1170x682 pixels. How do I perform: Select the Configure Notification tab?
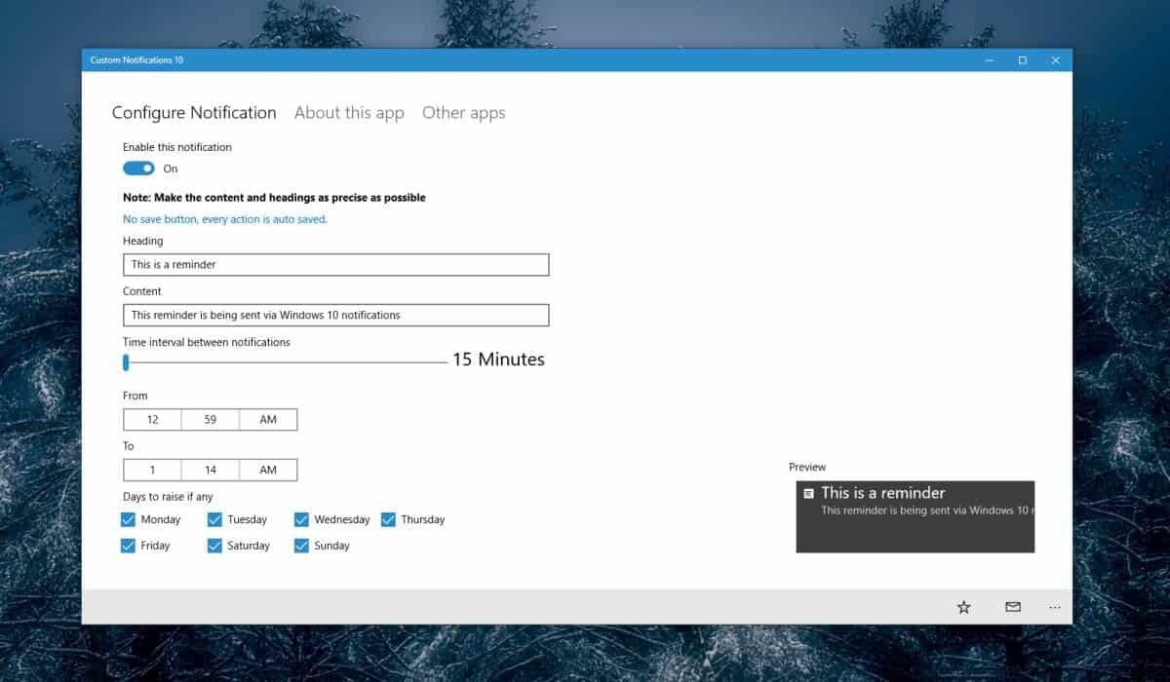pos(194,112)
